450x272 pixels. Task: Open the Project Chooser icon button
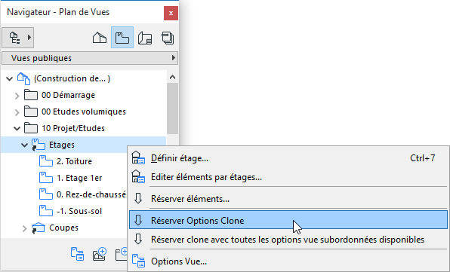pyautogui.click(x=18, y=38)
